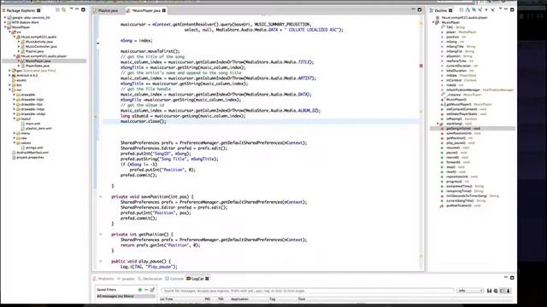Clear the LogCat log
The width and height of the screenshot is (547, 307).
(496, 291)
